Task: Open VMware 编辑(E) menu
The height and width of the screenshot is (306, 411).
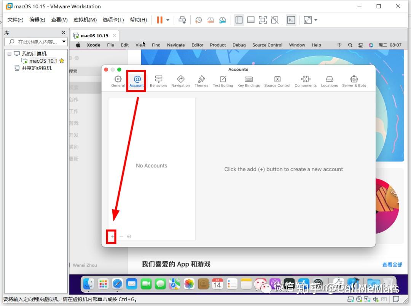Action: pos(37,20)
